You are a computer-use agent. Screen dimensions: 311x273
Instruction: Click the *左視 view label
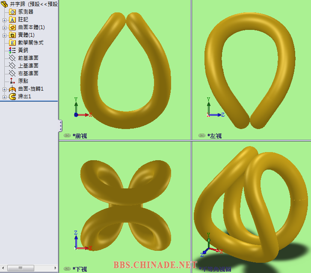pyautogui.click(x=214, y=136)
